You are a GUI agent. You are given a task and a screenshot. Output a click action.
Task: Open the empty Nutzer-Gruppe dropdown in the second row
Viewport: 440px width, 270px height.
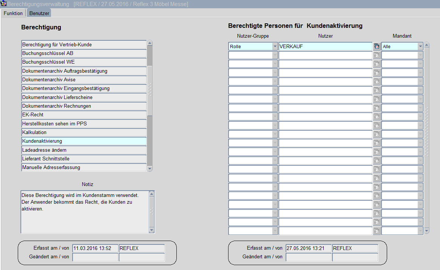click(x=275, y=55)
